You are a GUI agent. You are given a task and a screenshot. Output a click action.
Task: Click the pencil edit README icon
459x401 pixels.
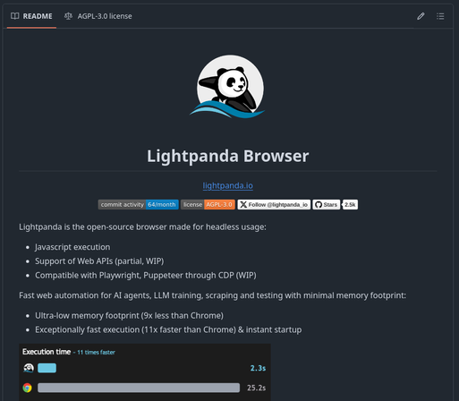coord(421,16)
